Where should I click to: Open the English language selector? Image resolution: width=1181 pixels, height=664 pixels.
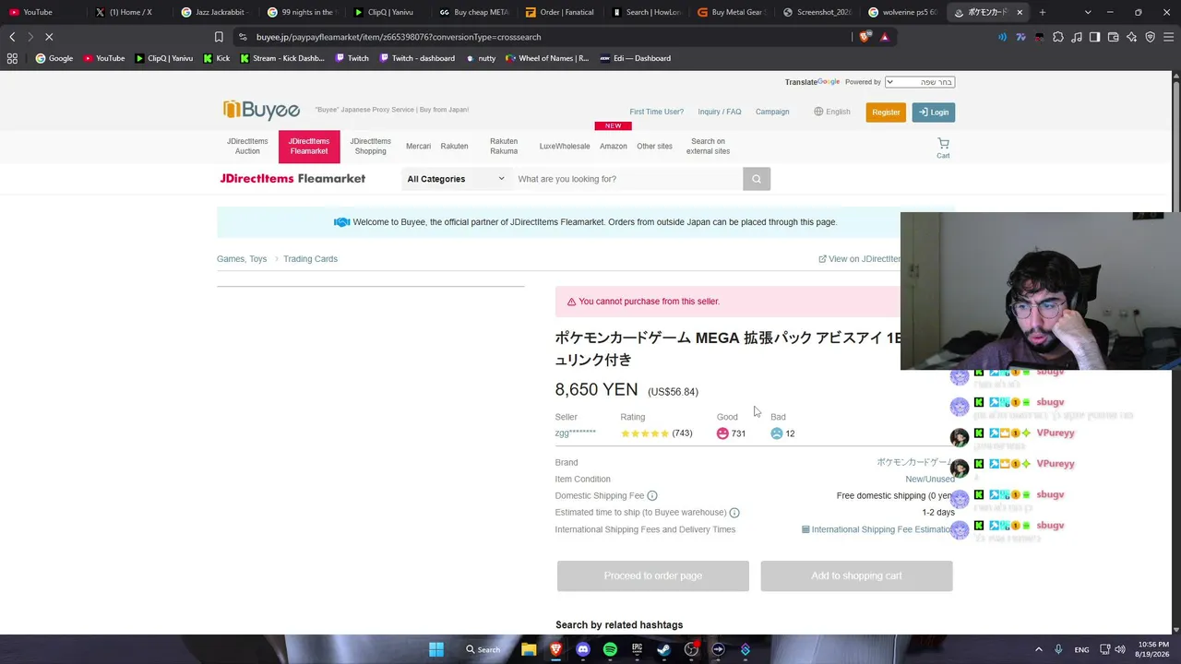coord(832,112)
